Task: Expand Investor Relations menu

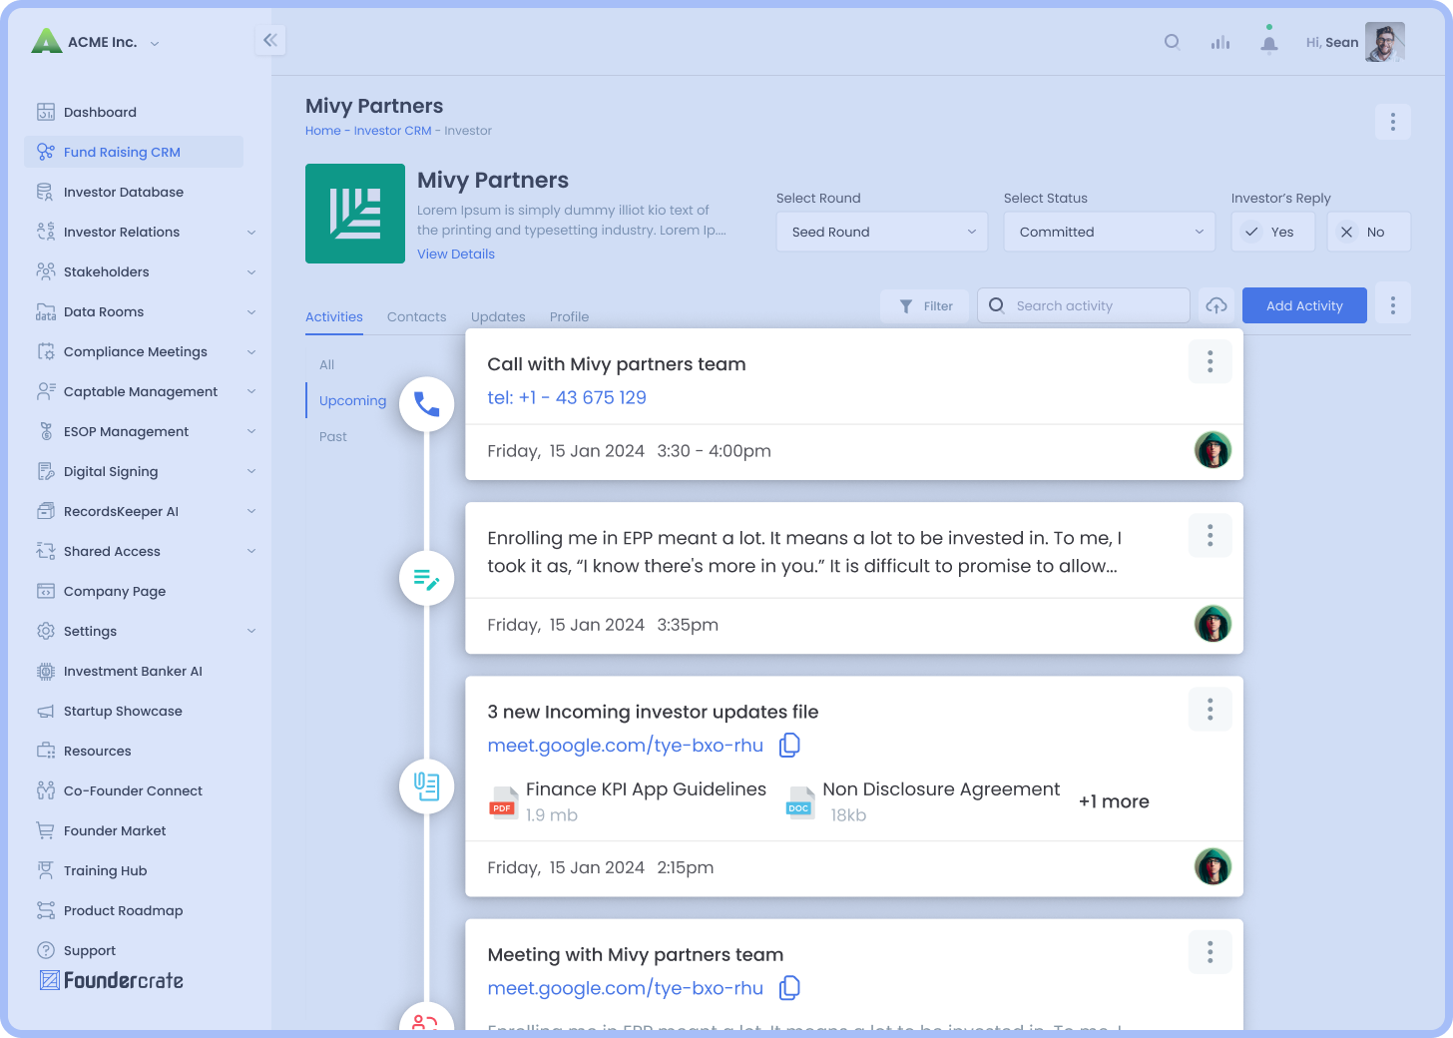Action: (251, 232)
